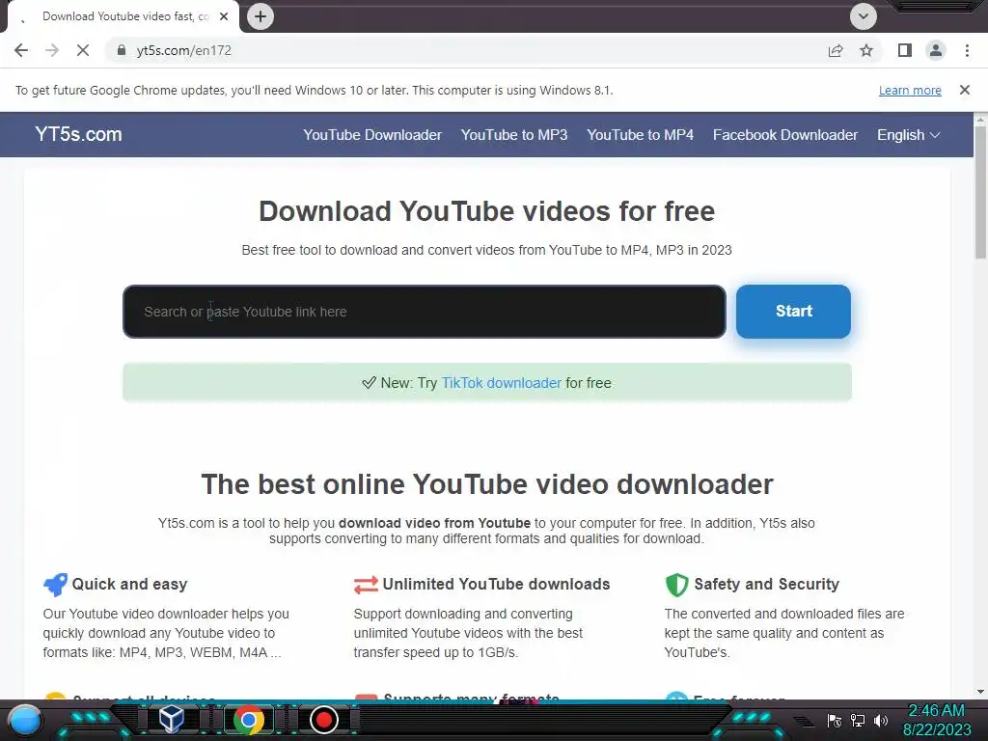Viewport: 988px width, 741px height.
Task: View site information via the lock icon
Action: click(122, 50)
